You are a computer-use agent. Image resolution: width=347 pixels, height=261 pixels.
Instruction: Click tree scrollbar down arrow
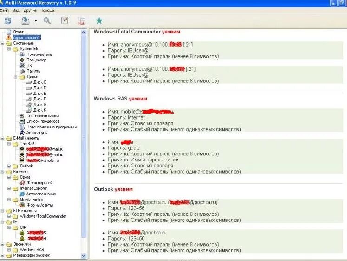[84, 256]
